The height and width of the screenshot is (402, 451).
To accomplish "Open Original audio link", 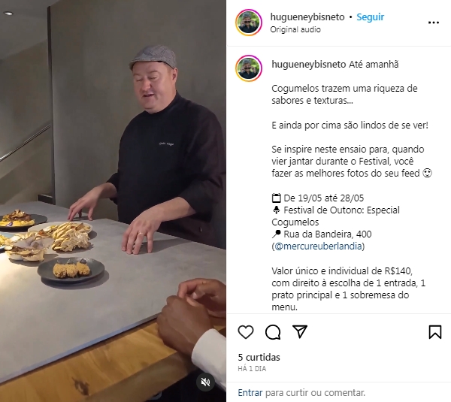I will (x=295, y=29).
